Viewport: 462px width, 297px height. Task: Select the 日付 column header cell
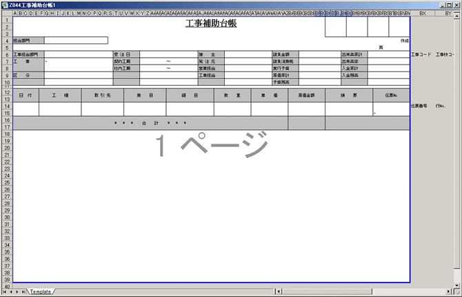(26, 96)
